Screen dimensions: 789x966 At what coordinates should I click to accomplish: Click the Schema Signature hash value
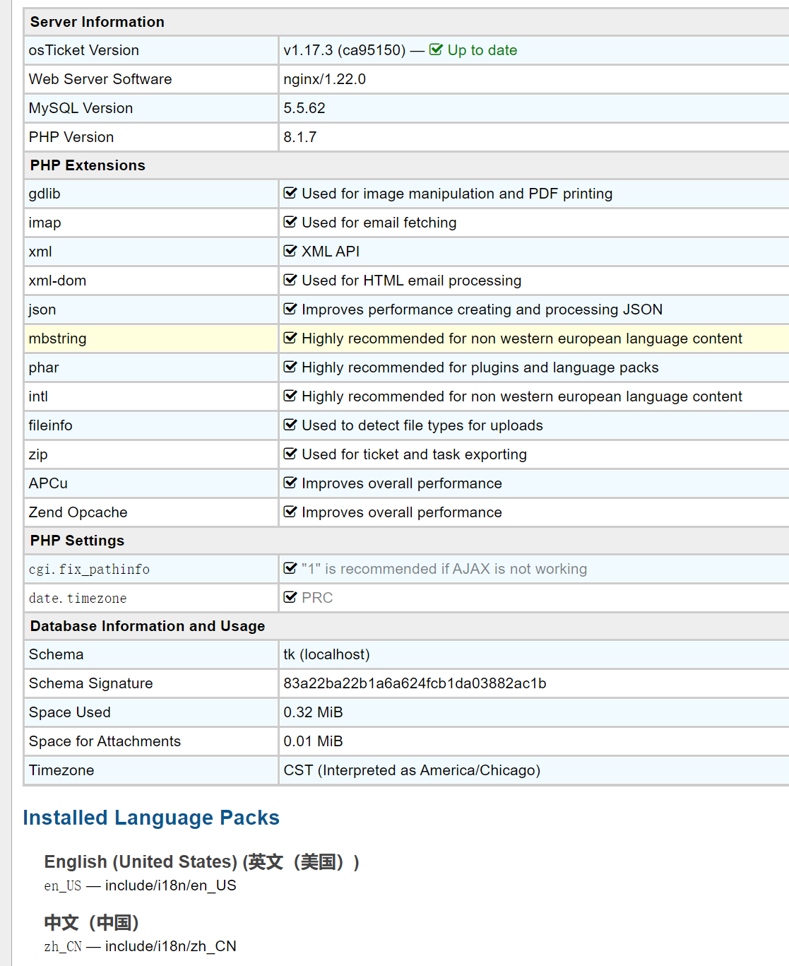coord(415,683)
